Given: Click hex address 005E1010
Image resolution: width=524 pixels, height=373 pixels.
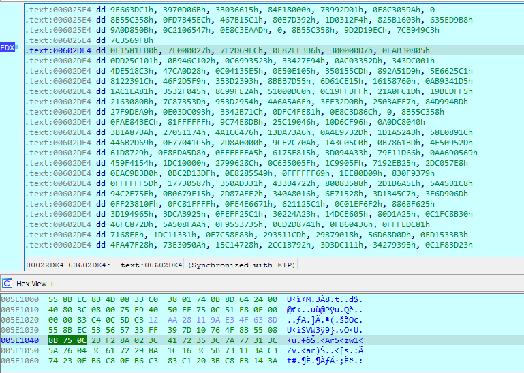Looking at the screenshot, I should click(20, 310).
